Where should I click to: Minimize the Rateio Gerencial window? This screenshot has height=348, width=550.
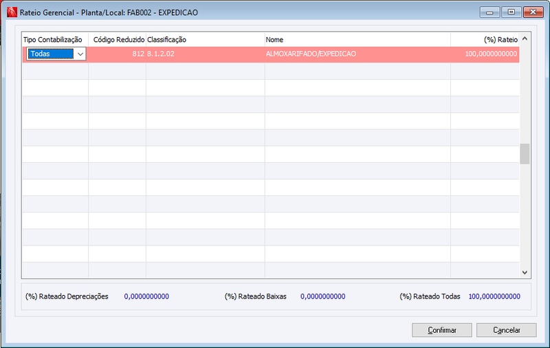coord(490,12)
